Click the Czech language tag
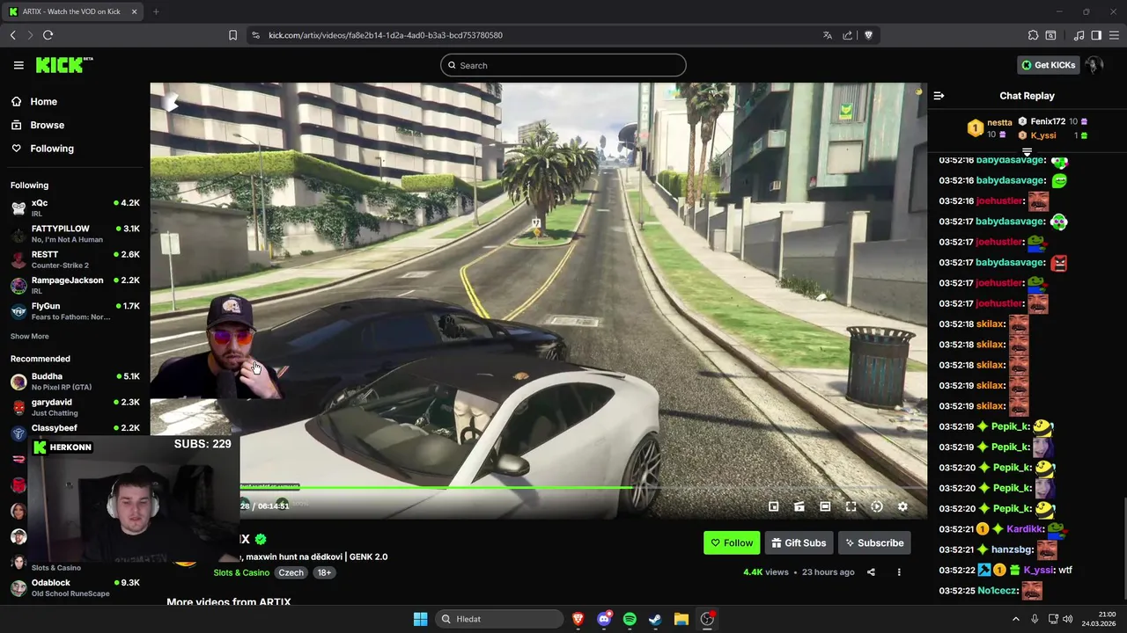 click(x=291, y=572)
